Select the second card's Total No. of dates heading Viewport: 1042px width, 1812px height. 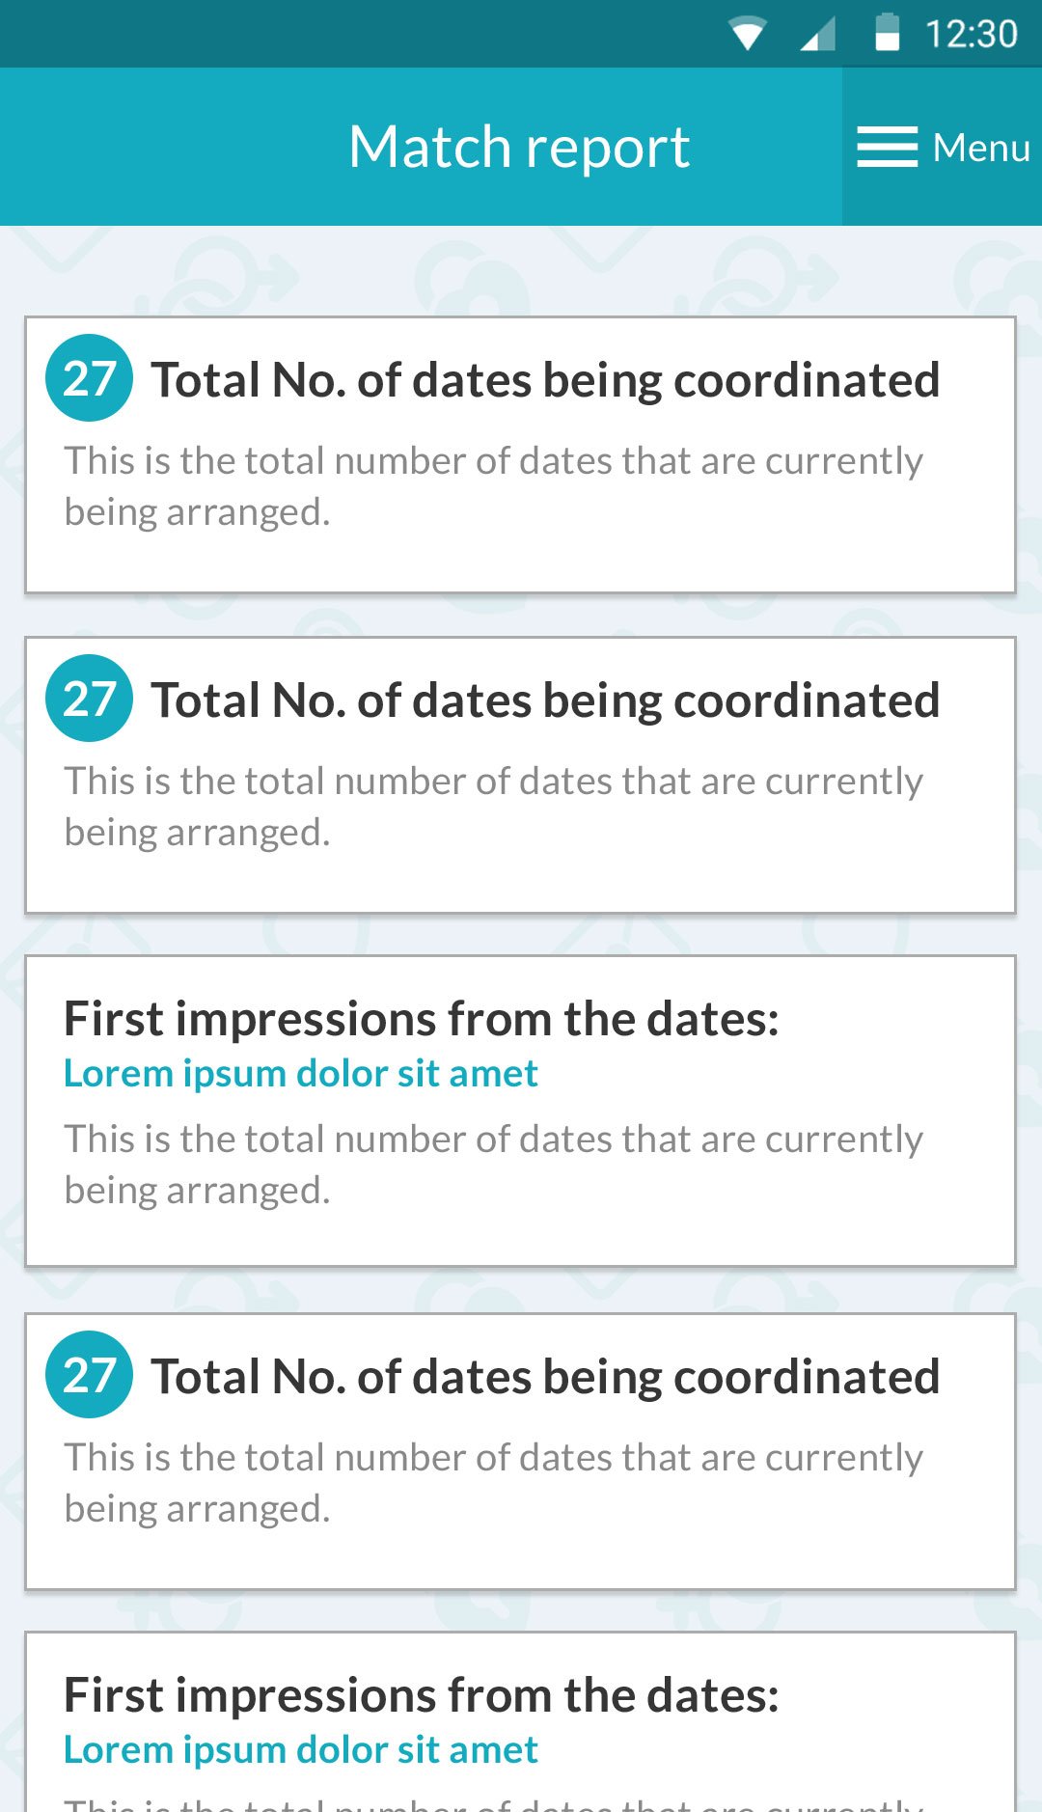545,700
